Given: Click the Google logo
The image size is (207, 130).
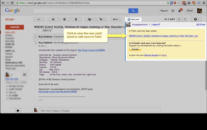Looking at the screenshot, I should click(x=13, y=11).
